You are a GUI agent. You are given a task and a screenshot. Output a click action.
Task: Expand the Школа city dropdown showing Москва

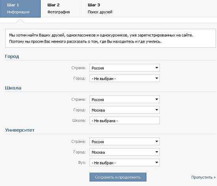click(x=125, y=110)
